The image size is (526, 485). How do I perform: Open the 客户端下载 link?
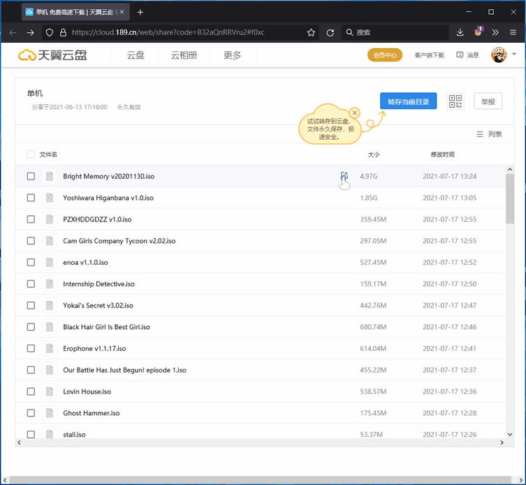(x=429, y=55)
